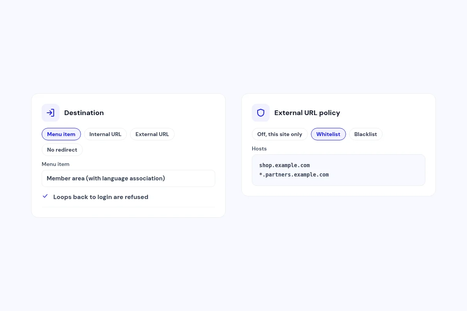Switch URL policy to Blacklist

[x=365, y=134]
